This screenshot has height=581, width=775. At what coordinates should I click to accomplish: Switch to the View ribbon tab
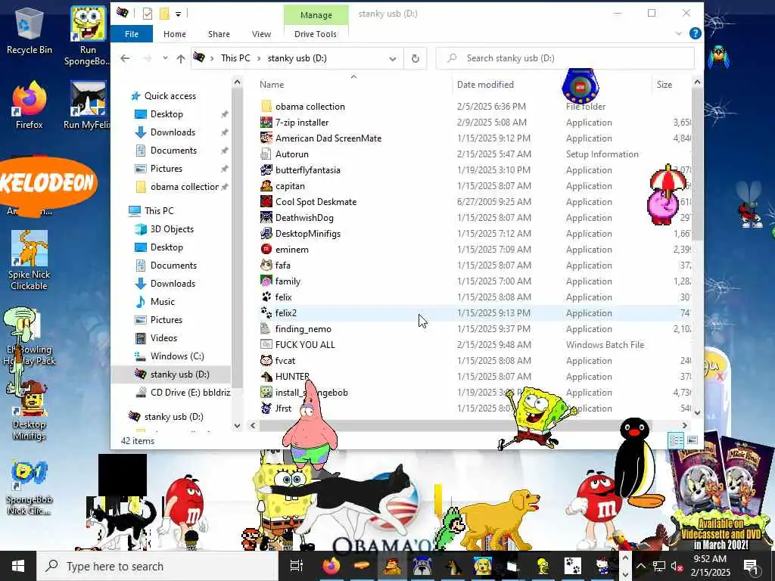[261, 34]
